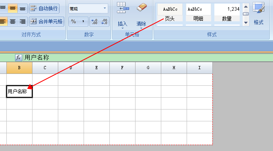The height and width of the screenshot is (151, 273).
Task: Click the 合并单元格 button
Action: [x=46, y=22]
